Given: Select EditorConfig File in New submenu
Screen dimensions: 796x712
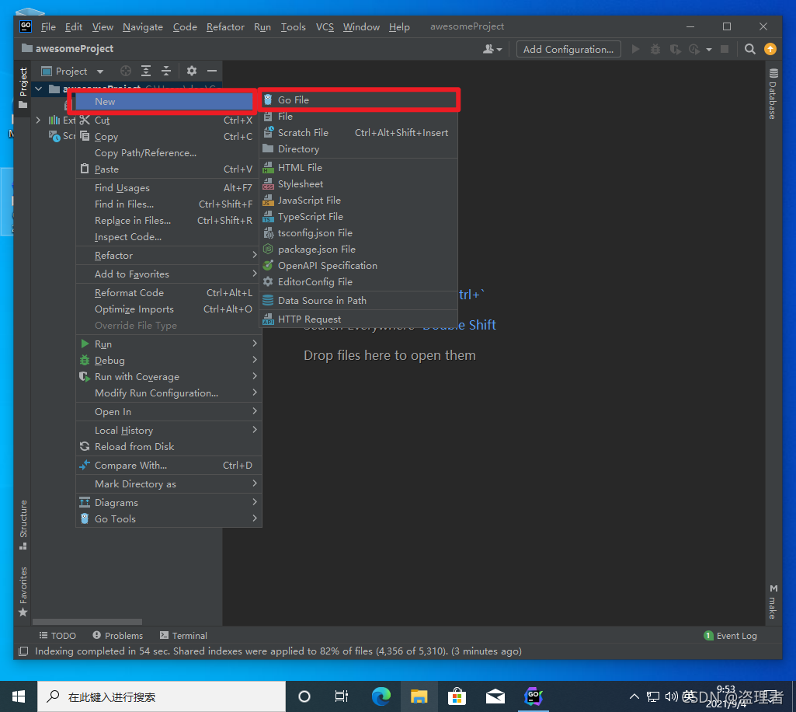Looking at the screenshot, I should pyautogui.click(x=359, y=281).
